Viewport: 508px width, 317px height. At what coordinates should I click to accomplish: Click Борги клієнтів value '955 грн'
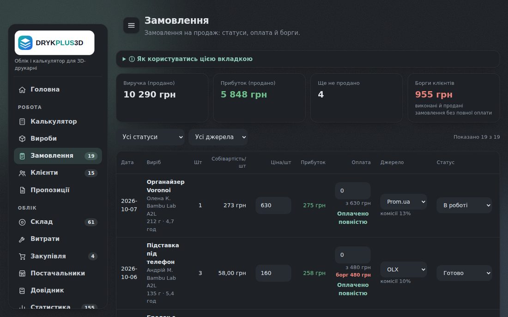(434, 95)
